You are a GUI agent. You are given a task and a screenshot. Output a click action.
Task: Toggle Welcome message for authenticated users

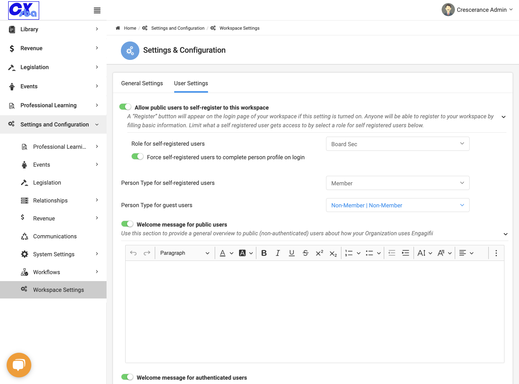pos(127,377)
